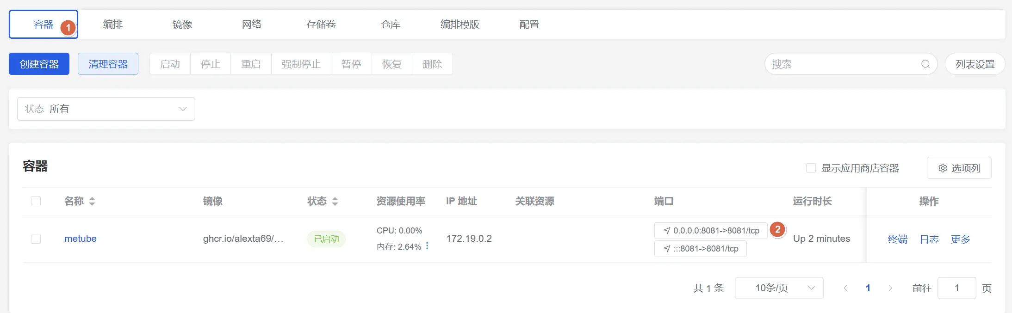The height and width of the screenshot is (313, 1012).
Task: Click the 启动 button
Action: (x=170, y=64)
